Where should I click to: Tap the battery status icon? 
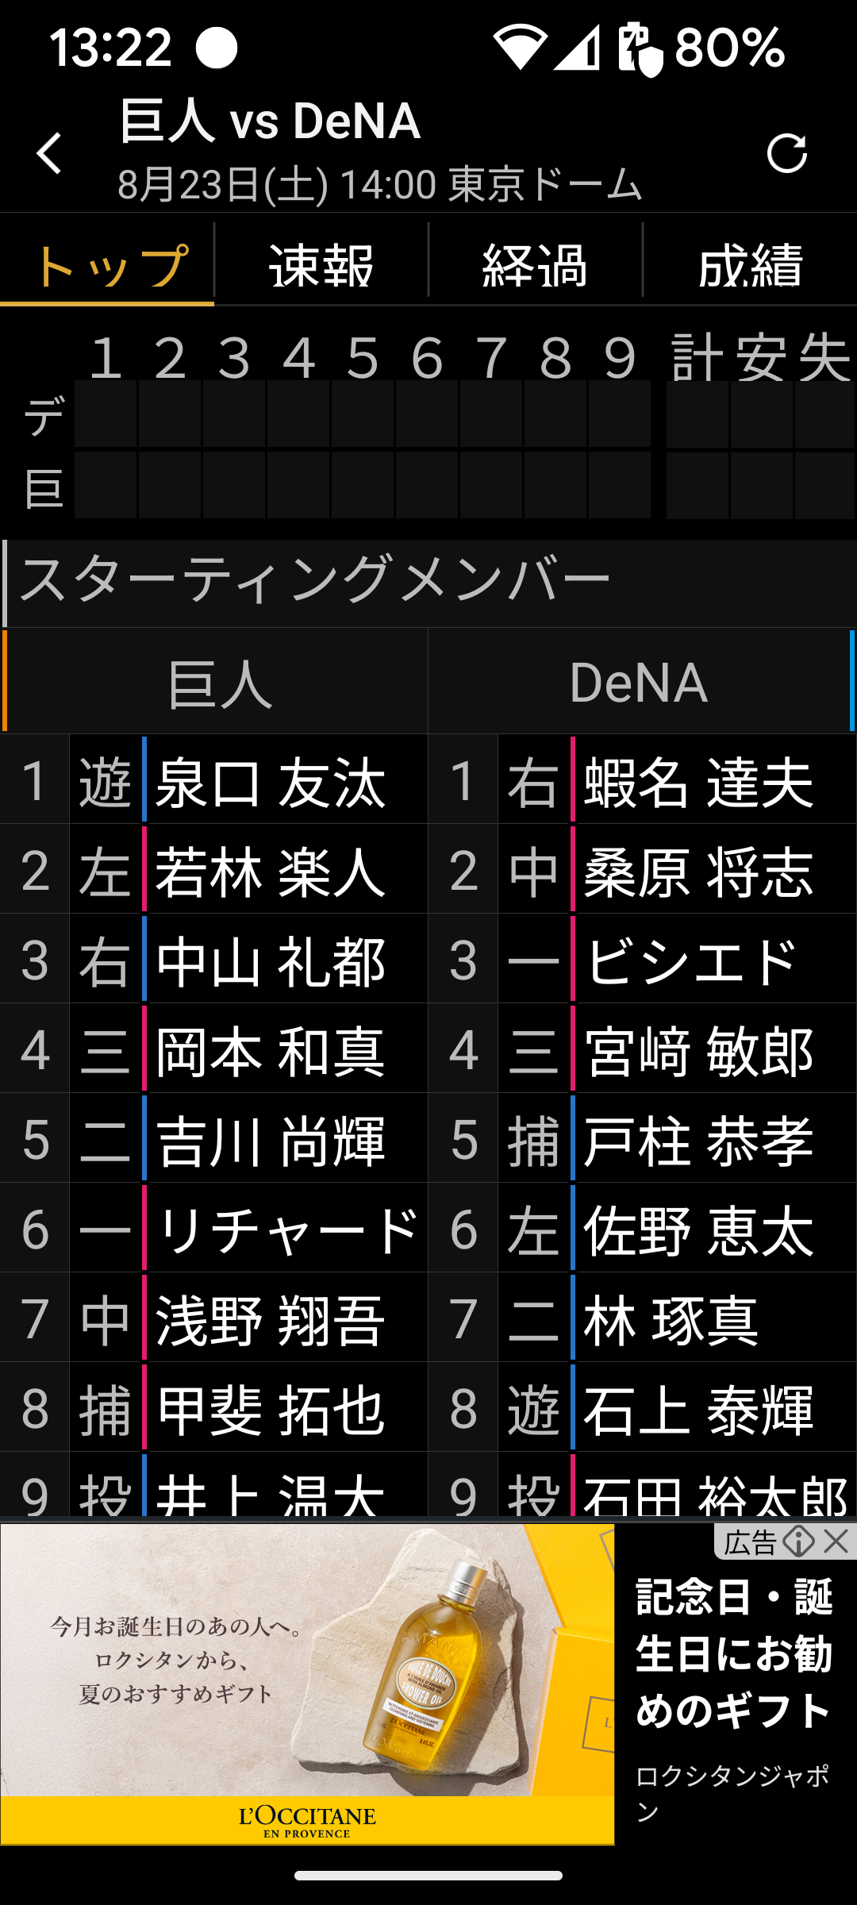click(x=640, y=49)
